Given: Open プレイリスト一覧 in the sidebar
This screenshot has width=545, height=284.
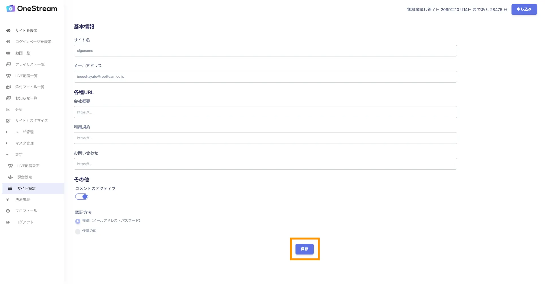Looking at the screenshot, I should pyautogui.click(x=30, y=64).
